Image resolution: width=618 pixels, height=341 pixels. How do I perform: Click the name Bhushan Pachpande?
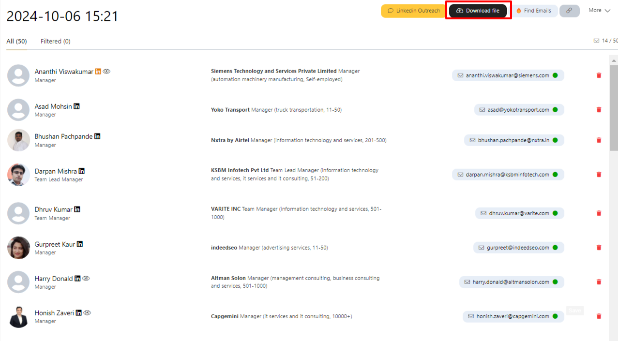click(x=63, y=136)
